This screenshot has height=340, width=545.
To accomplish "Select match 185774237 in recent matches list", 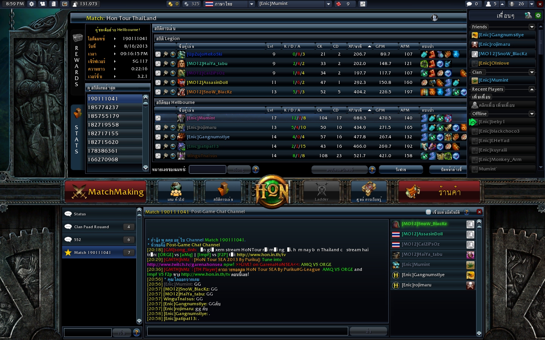I will (115, 107).
